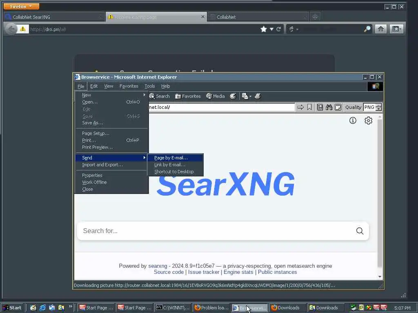Open the Help menu
Screen dimensions: 418x313
tap(166, 86)
